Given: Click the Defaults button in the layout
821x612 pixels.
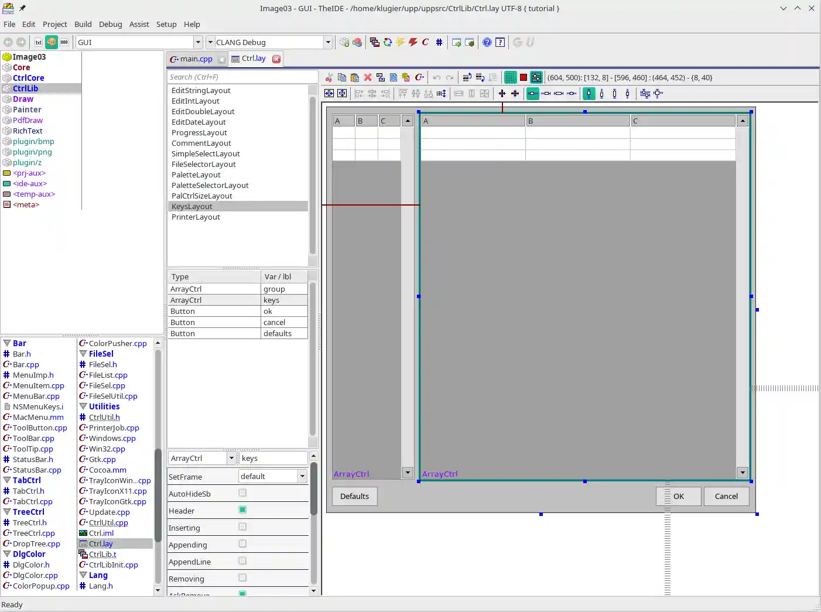Looking at the screenshot, I should click(354, 496).
